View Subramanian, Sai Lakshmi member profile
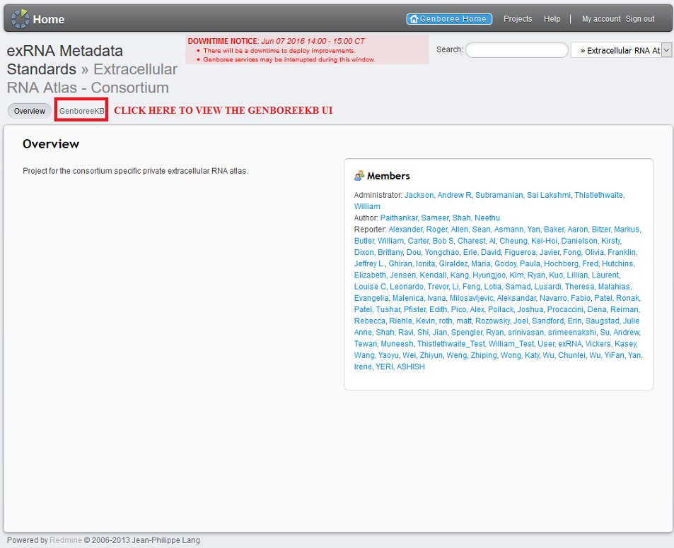 pyautogui.click(x=523, y=195)
